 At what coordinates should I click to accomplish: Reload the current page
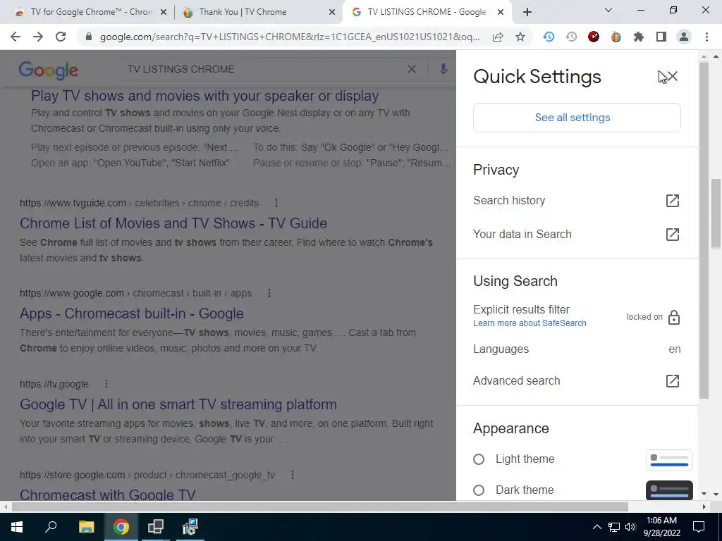61,37
